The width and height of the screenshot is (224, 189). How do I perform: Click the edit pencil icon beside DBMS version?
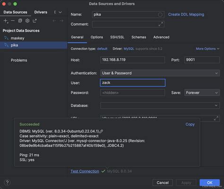[101, 131]
